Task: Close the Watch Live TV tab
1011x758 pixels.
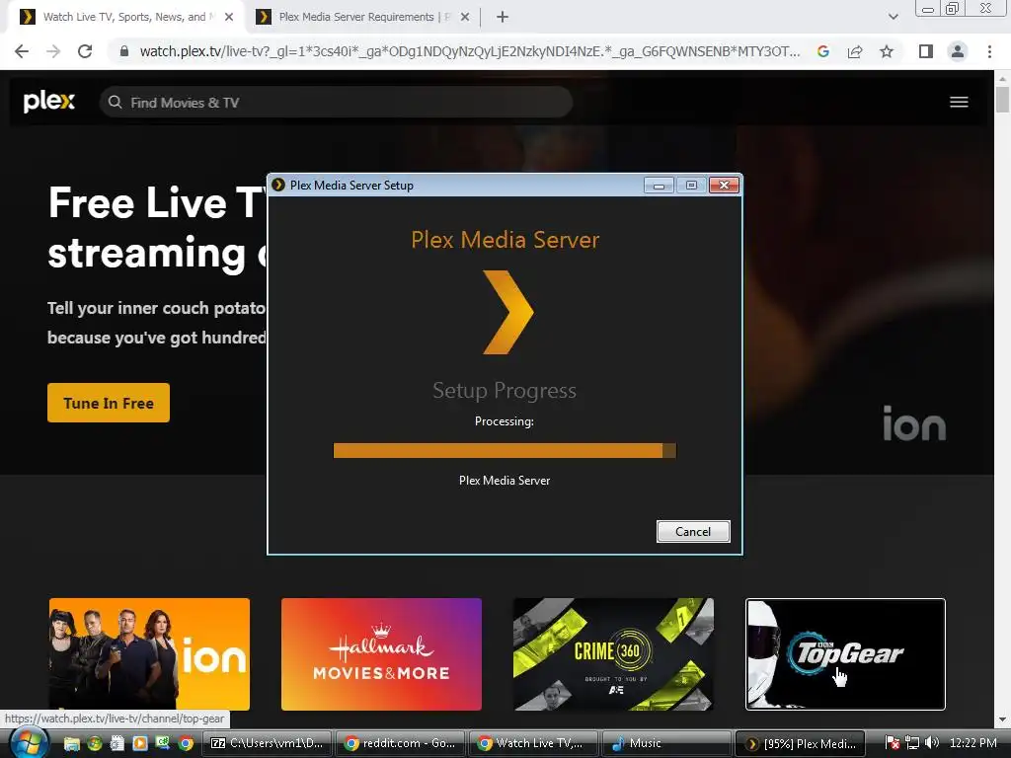Action: click(x=229, y=17)
